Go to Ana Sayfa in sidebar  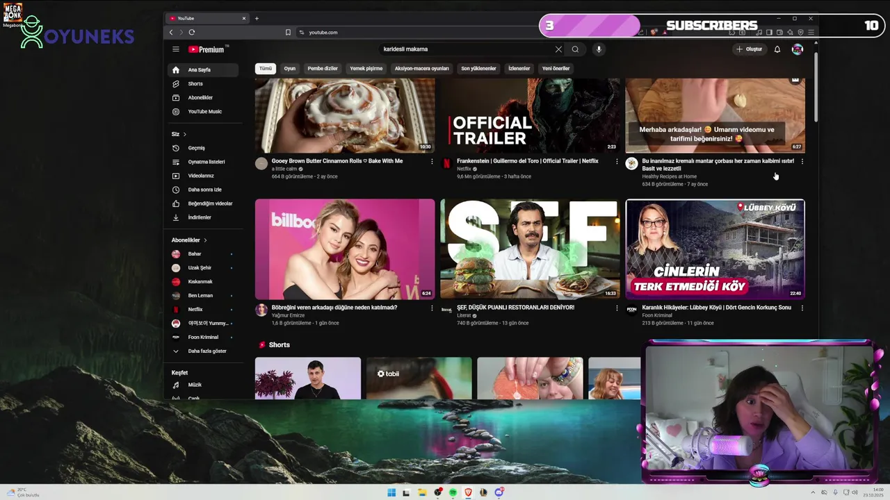pyautogui.click(x=202, y=70)
